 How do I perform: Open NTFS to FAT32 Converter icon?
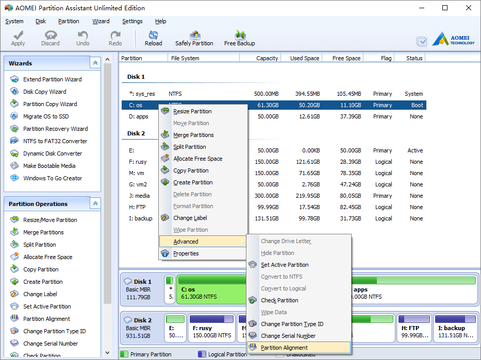pyautogui.click(x=14, y=141)
